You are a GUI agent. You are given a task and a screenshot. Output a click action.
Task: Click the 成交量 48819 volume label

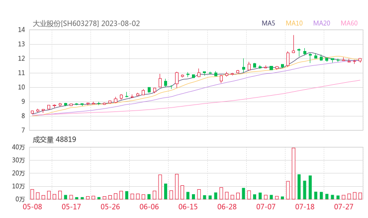54,140
